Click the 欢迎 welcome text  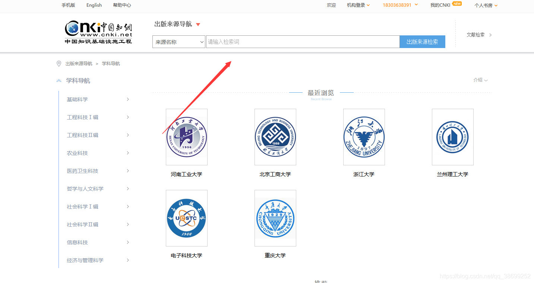point(331,5)
